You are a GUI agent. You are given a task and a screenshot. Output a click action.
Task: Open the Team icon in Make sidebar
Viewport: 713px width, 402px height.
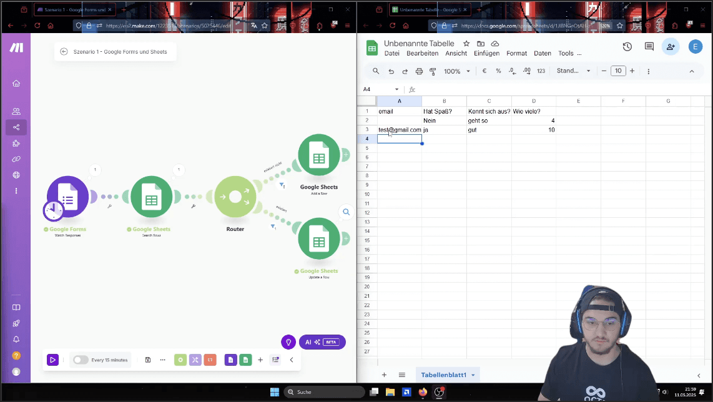(x=16, y=111)
